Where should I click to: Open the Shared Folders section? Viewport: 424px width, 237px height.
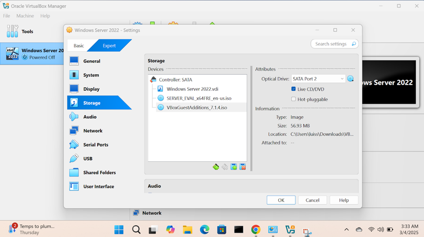coord(99,173)
